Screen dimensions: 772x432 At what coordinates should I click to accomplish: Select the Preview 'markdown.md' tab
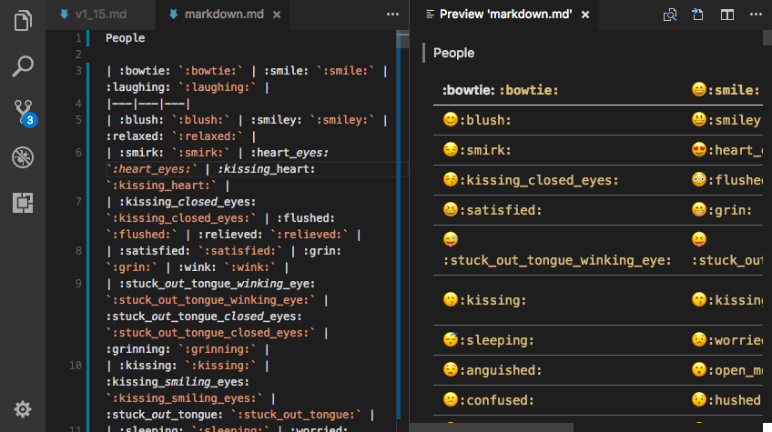[503, 15]
